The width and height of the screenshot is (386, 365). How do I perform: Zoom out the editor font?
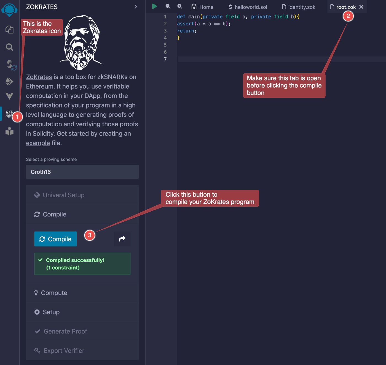tap(168, 7)
